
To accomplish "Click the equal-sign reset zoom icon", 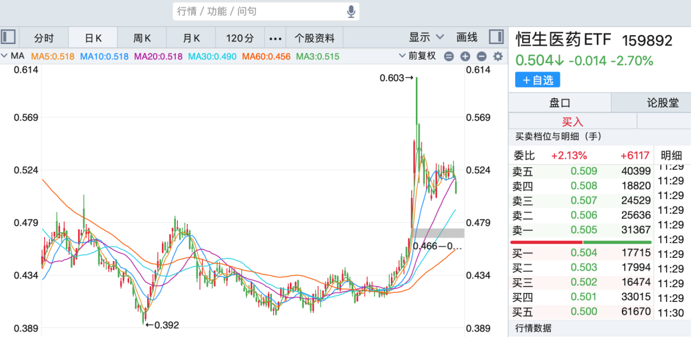I will 449,56.
